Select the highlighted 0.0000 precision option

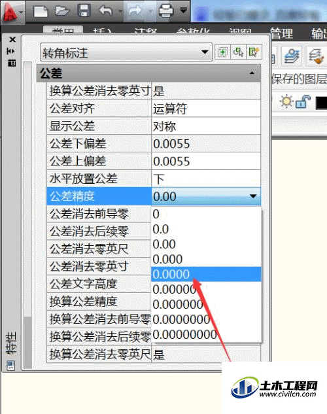206,274
